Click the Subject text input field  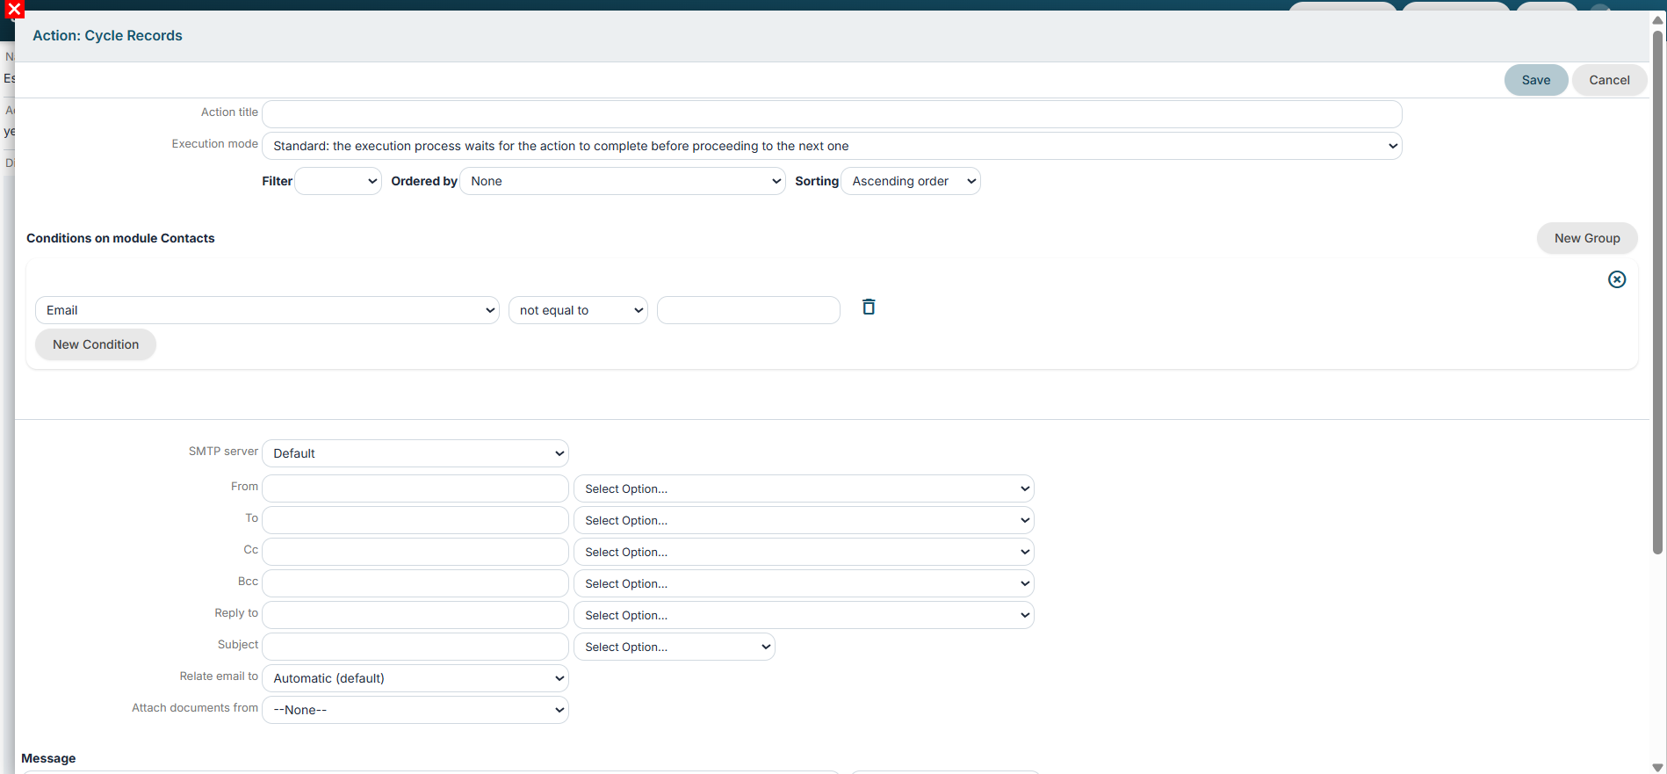415,647
